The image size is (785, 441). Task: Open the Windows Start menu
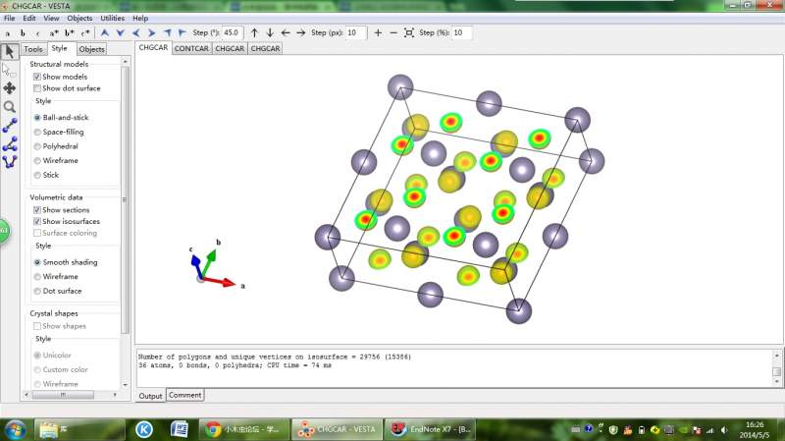click(x=15, y=429)
